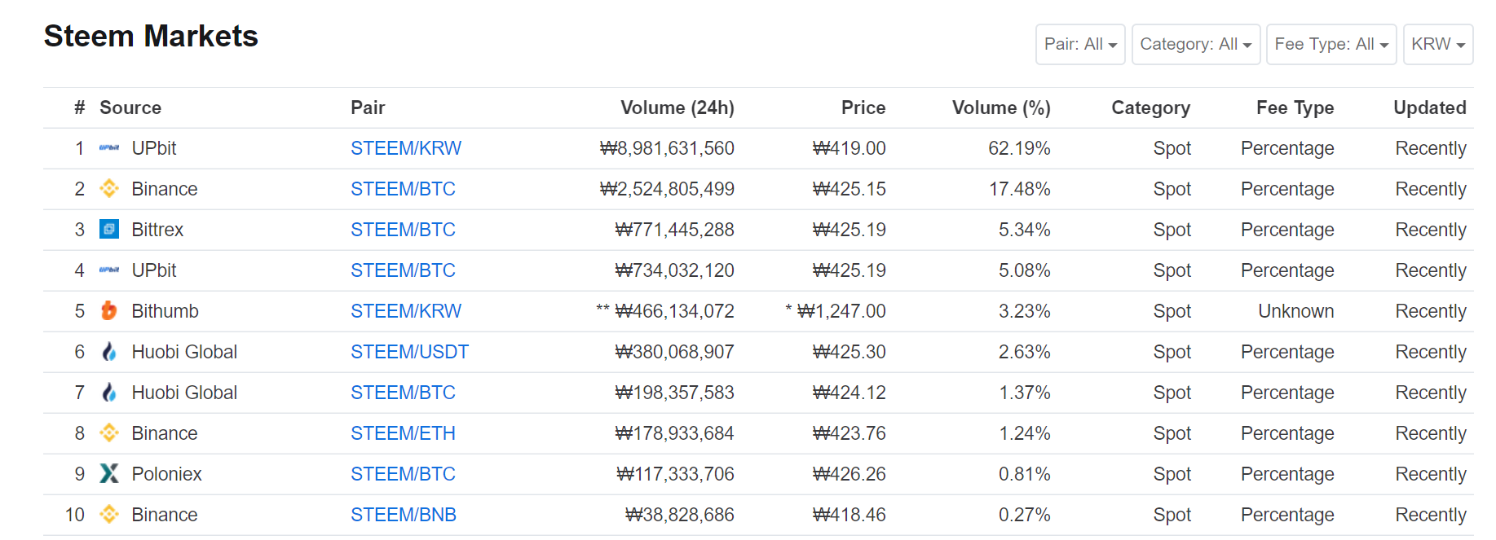Open the Category: All dropdown
1496x540 pixels.
pos(1196,44)
